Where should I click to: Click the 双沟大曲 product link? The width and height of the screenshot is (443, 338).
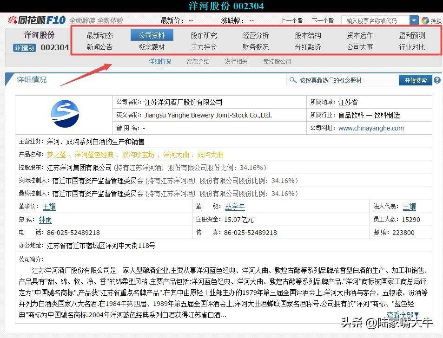point(211,155)
